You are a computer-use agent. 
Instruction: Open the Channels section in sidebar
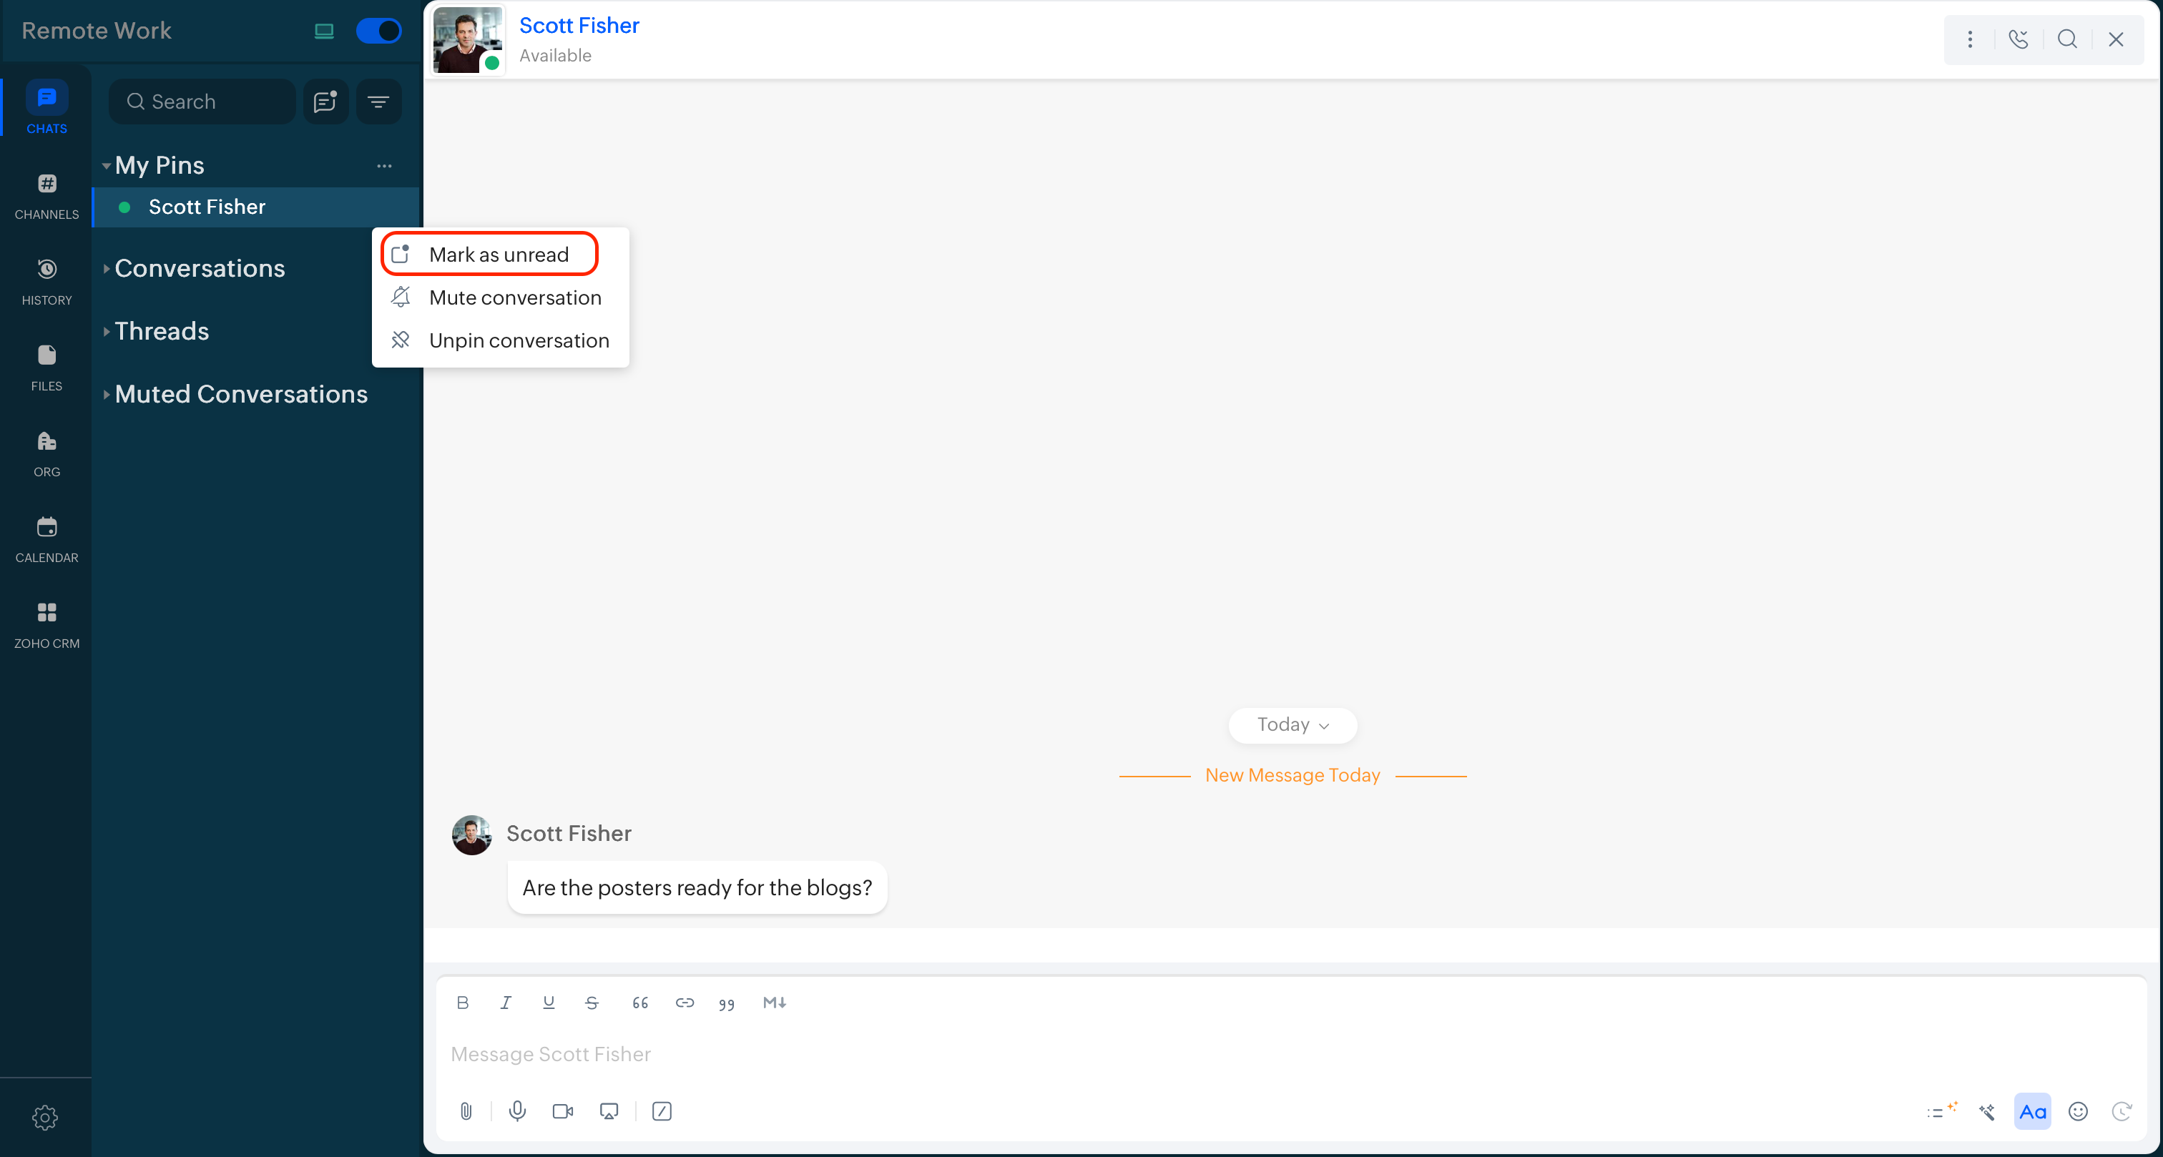[46, 197]
